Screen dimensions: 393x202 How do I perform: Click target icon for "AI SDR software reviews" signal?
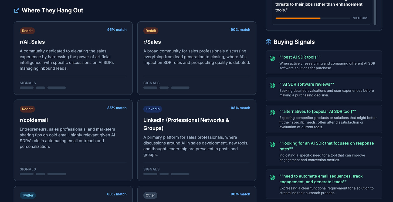coord(272,85)
